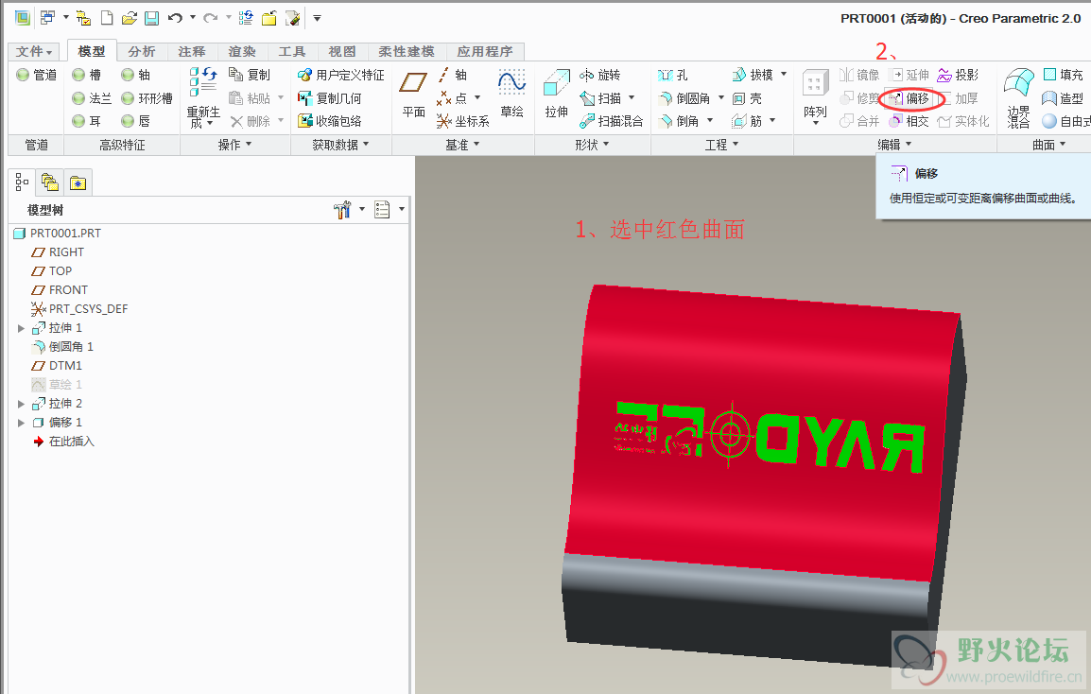1091x694 pixels.
Task: Select the 旋转 (Revolve) tool
Action: tap(599, 75)
